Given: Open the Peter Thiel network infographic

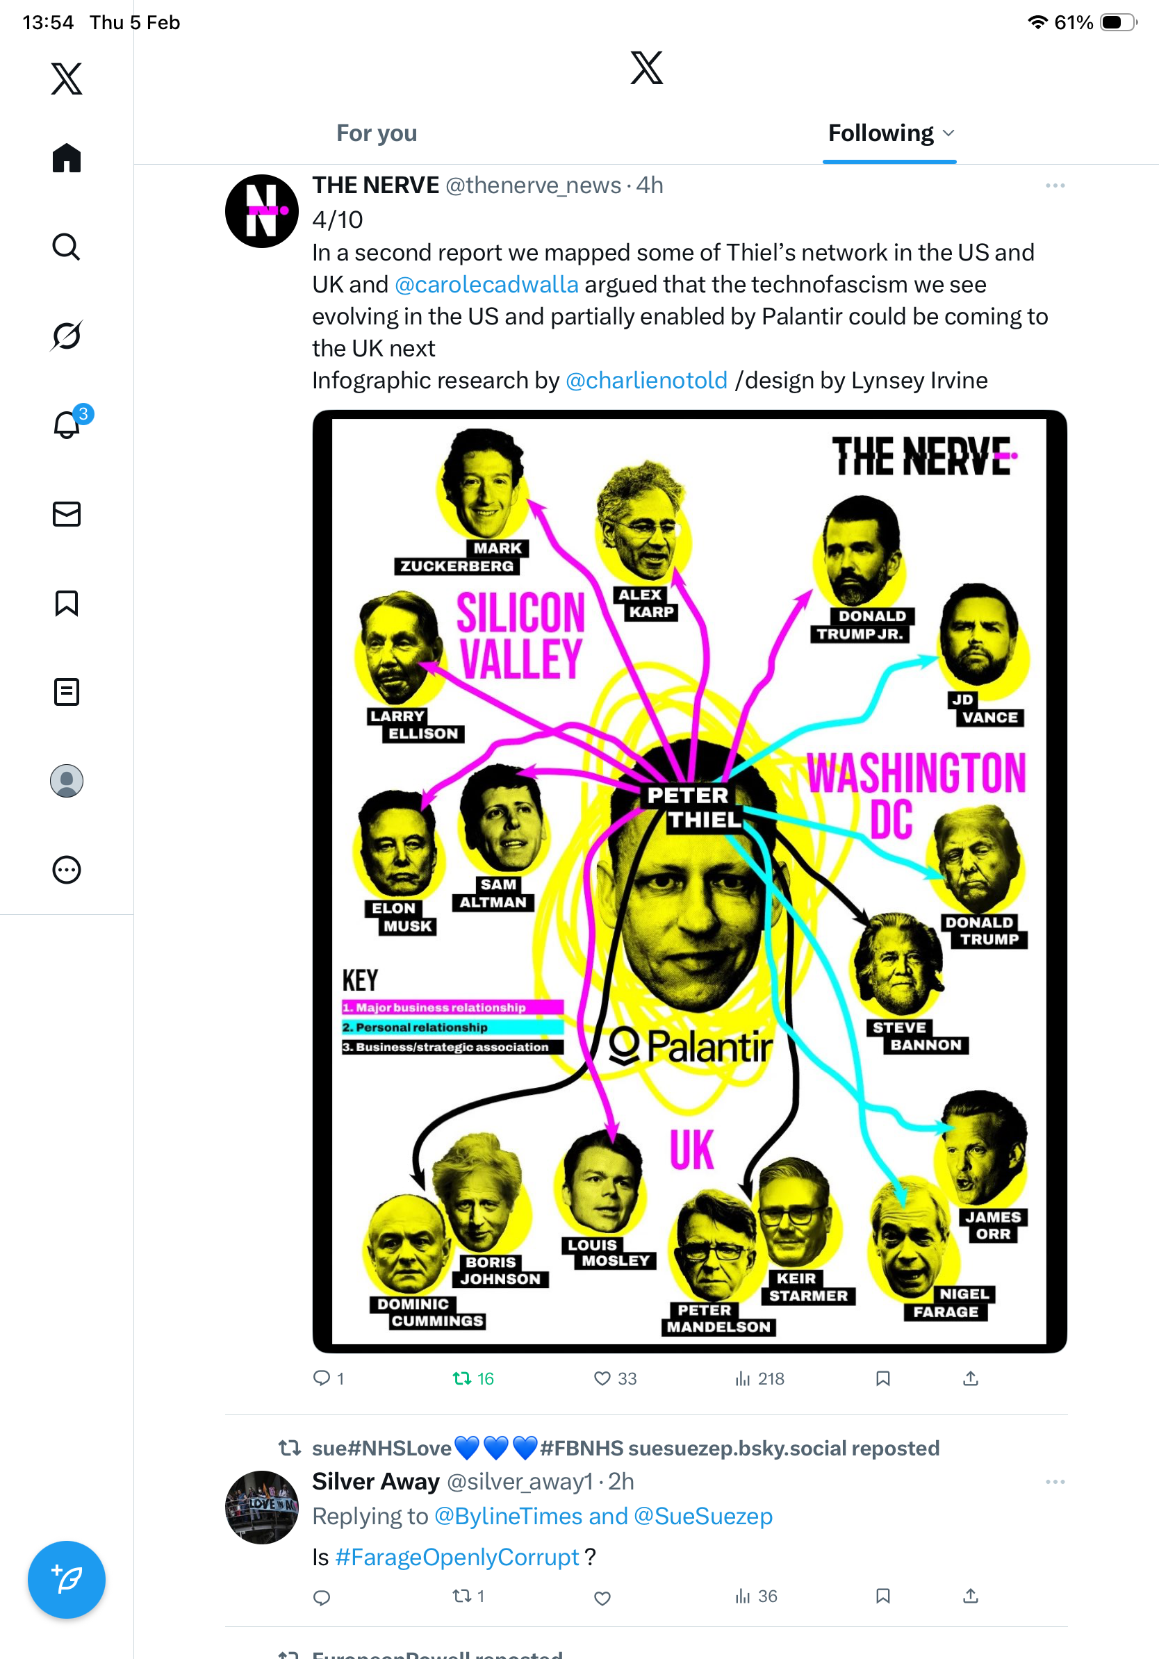Looking at the screenshot, I should coord(689,881).
